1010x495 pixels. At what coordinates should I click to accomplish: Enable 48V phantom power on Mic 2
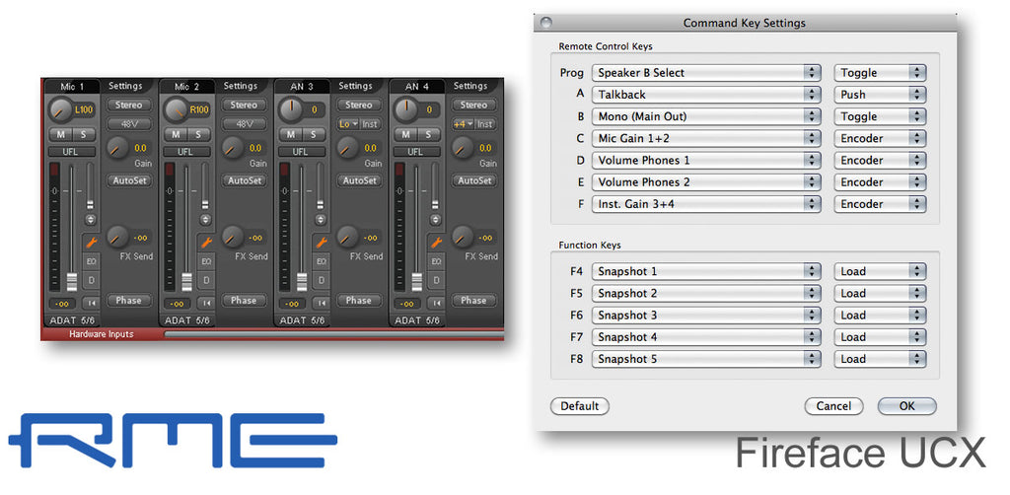point(243,124)
